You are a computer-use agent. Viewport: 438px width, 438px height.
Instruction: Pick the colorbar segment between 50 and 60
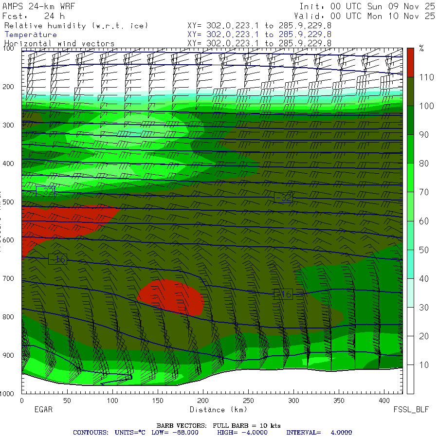tap(410, 235)
